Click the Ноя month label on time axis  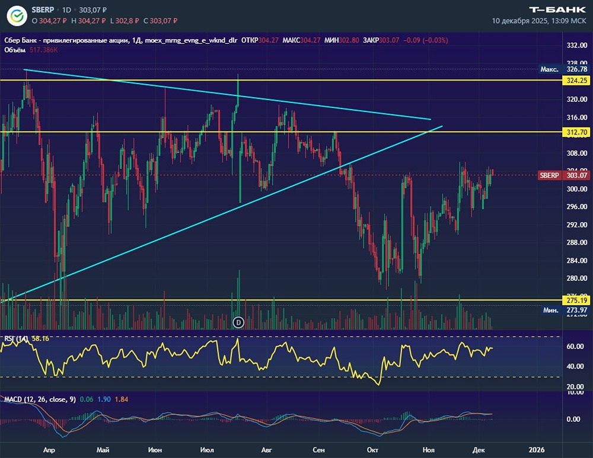[x=429, y=450]
